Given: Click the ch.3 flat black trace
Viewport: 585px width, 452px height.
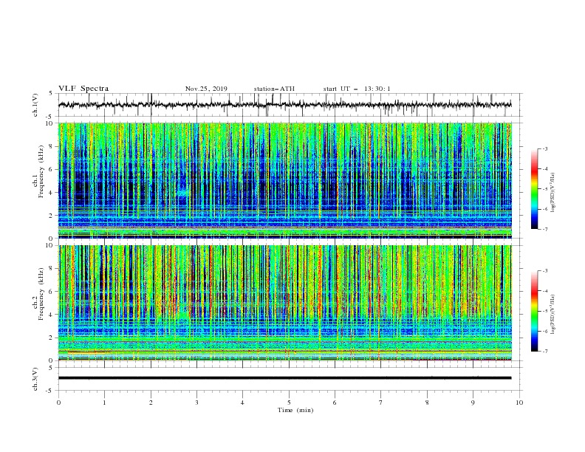Looking at the screenshot, I should coord(284,378).
